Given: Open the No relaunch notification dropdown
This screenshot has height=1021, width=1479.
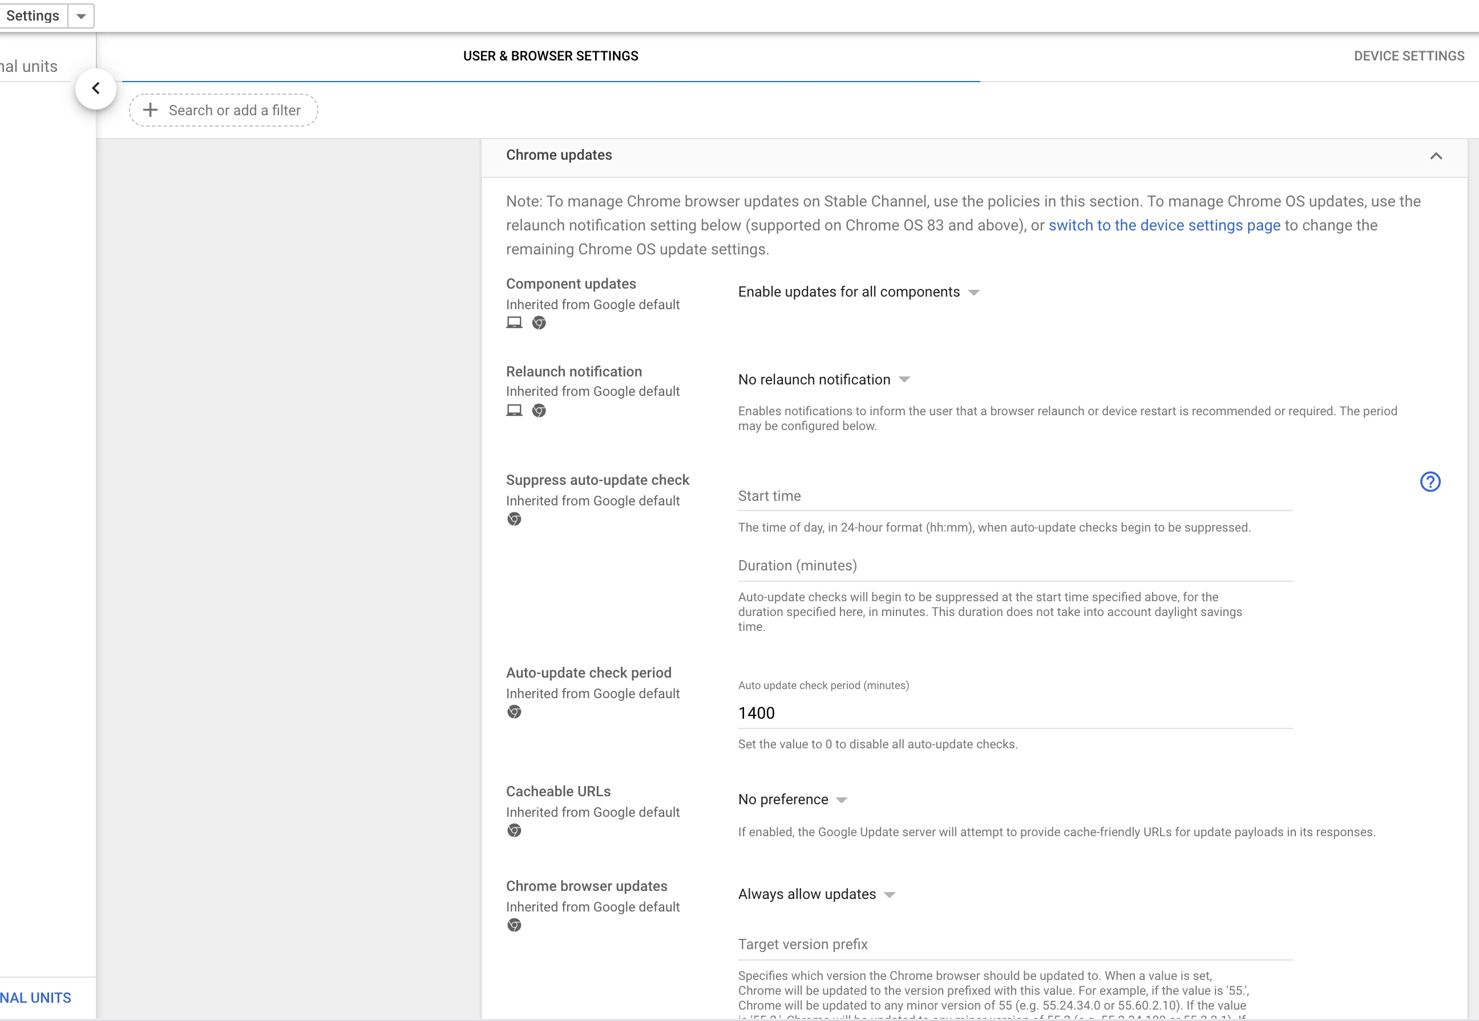Looking at the screenshot, I should 825,379.
